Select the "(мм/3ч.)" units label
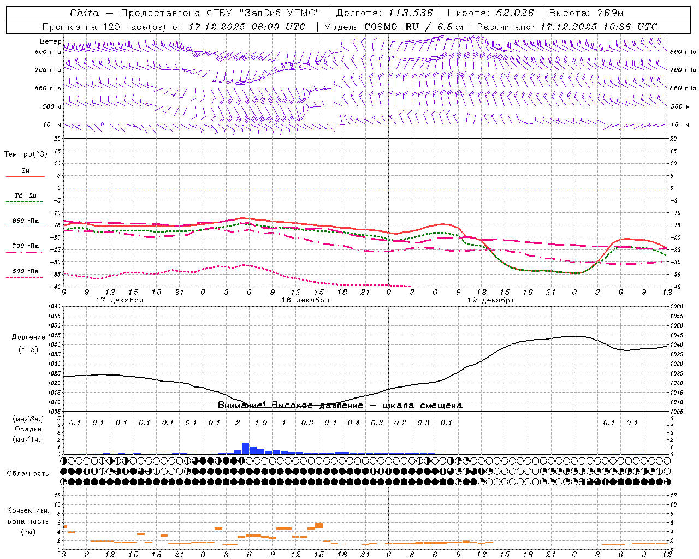 tap(28, 419)
